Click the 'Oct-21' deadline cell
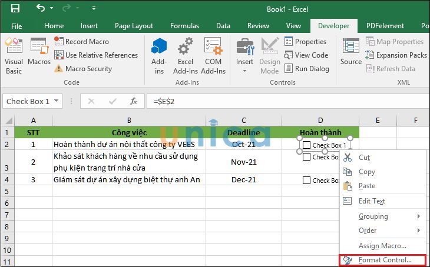430x267 pixels. click(x=243, y=144)
